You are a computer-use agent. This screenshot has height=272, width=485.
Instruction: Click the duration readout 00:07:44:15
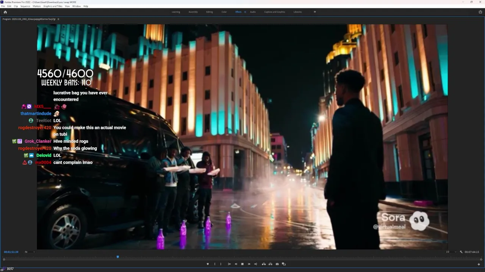point(472,252)
